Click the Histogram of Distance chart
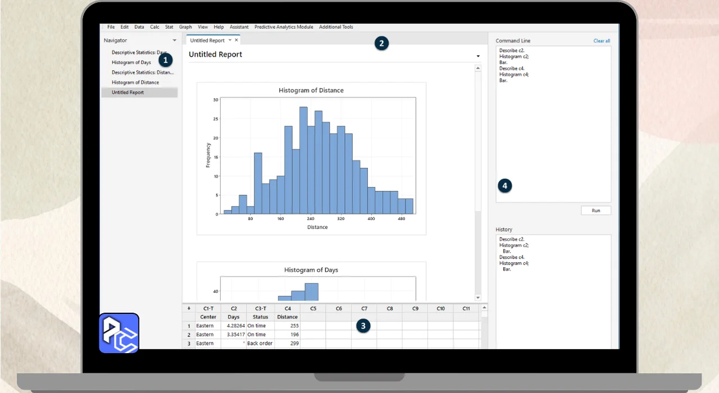This screenshot has height=393, width=719. (311, 158)
